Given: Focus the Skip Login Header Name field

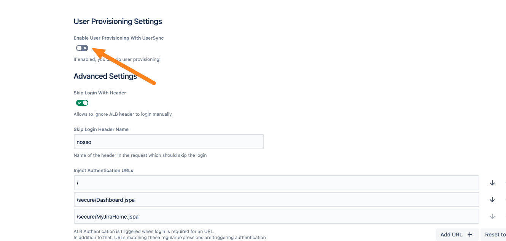Looking at the screenshot, I should tap(169, 142).
